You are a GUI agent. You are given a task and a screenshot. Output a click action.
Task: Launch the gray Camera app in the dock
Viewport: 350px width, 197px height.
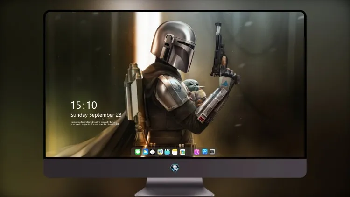tap(212, 152)
